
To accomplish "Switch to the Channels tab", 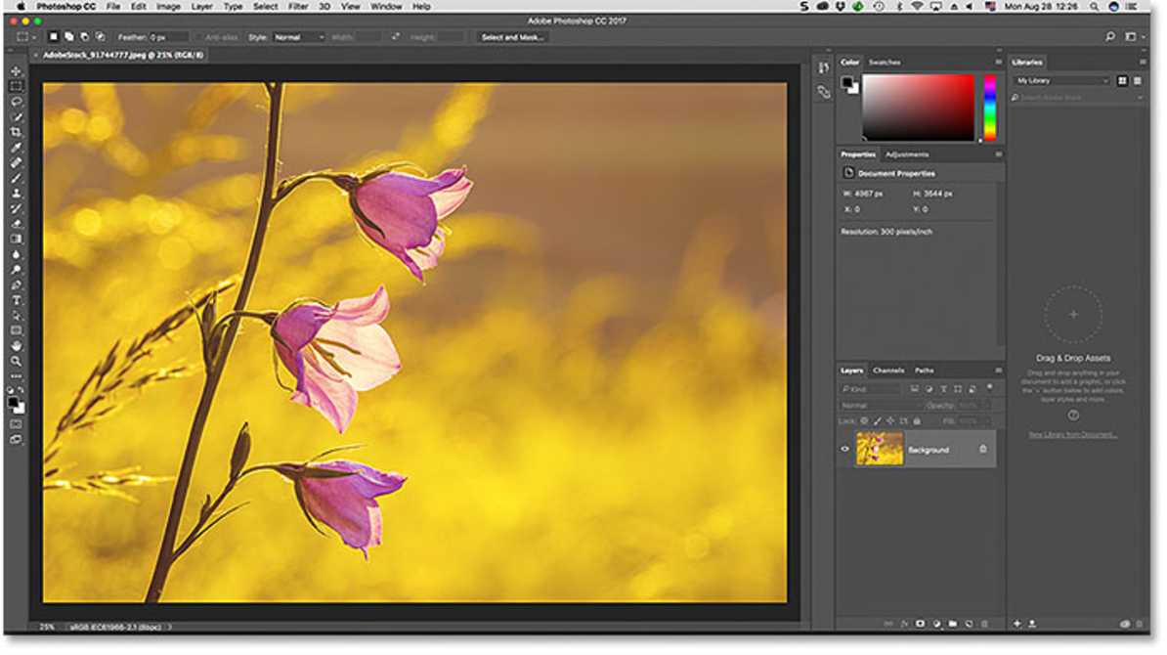I will coord(887,370).
